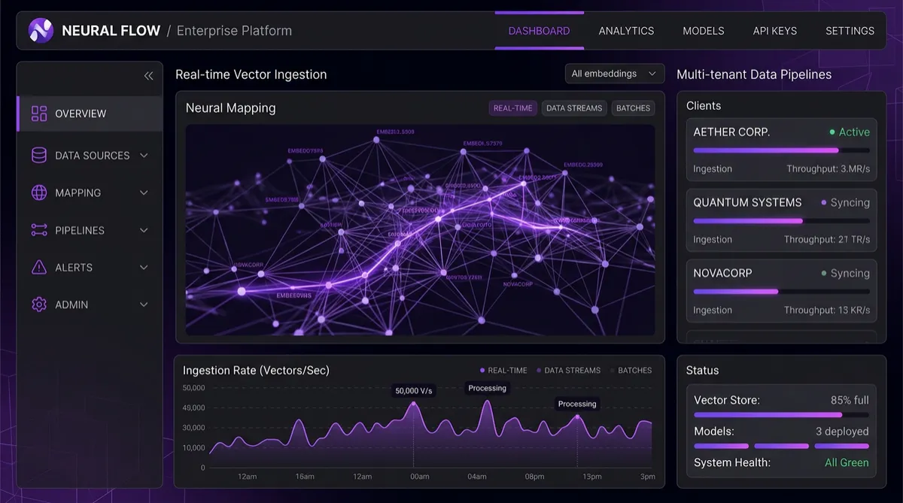The height and width of the screenshot is (503, 903).
Task: Toggle the Real-Time series in chart legend
Action: tap(503, 370)
